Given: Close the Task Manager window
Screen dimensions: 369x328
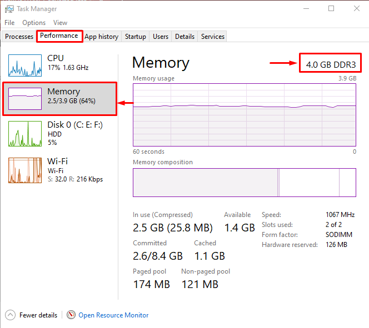Looking at the screenshot, I should (357, 9).
